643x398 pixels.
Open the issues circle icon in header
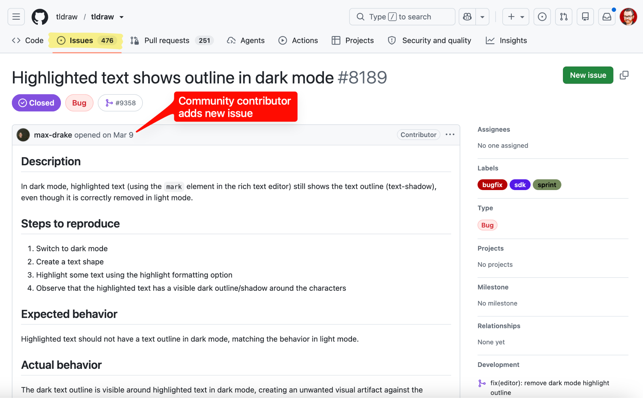coord(542,17)
